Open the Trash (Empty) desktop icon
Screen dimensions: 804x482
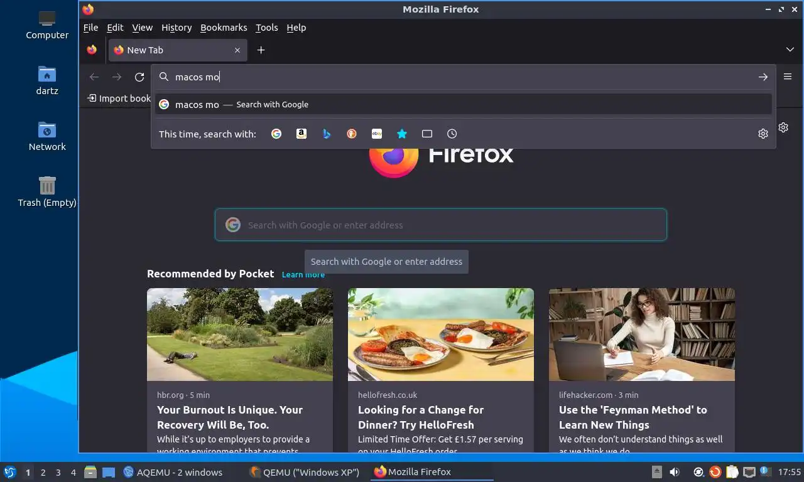coord(47,191)
